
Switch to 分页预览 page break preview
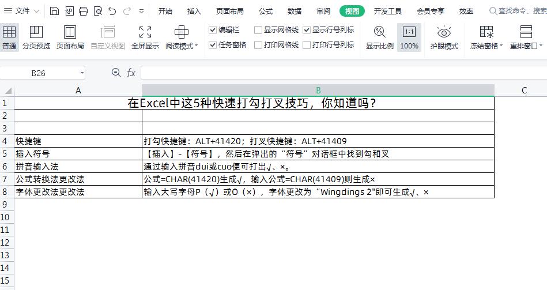(36, 37)
